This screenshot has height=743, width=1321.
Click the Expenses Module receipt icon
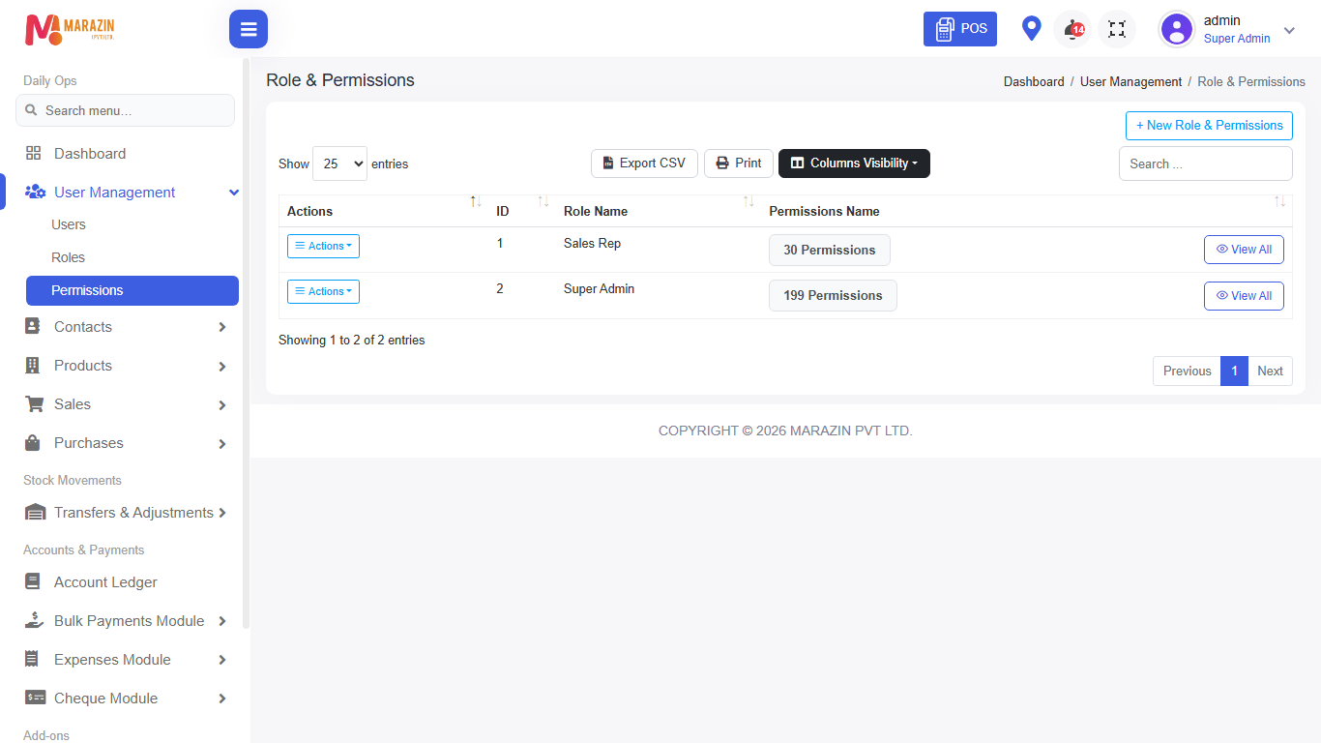tap(32, 660)
